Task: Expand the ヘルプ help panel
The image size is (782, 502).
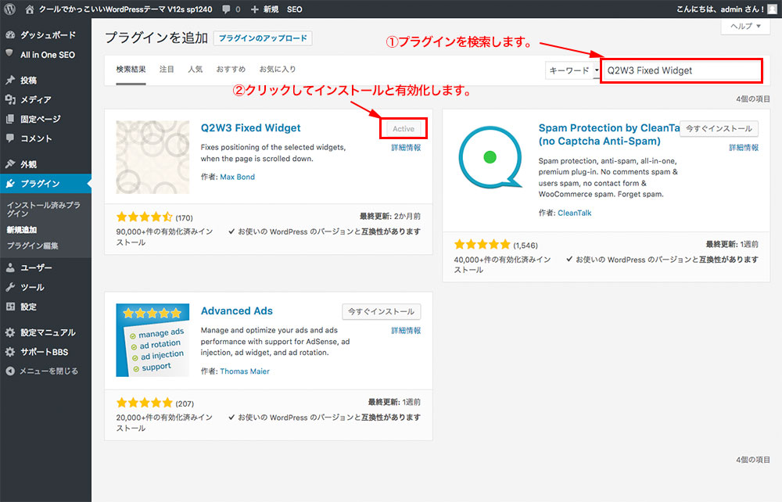Action: coord(745,26)
